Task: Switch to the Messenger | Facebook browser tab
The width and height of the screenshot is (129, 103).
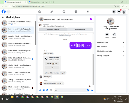Action: [15, 2]
